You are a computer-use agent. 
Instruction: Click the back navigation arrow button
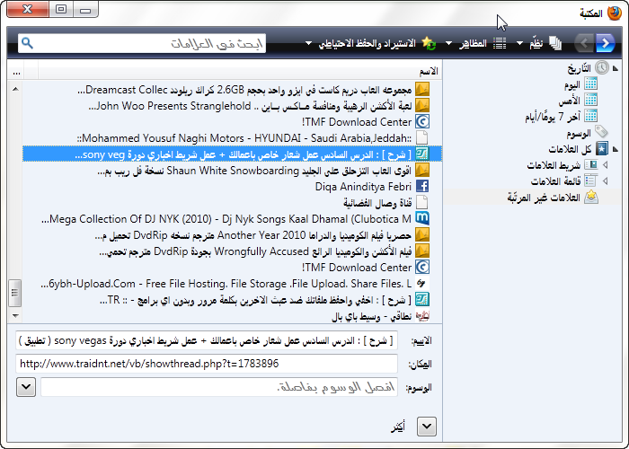click(584, 43)
